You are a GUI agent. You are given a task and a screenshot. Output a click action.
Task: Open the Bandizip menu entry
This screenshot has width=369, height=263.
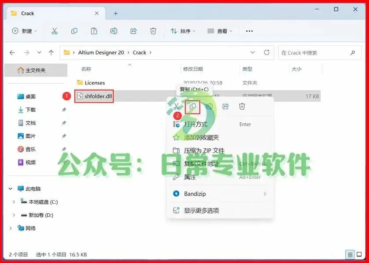tap(220, 194)
